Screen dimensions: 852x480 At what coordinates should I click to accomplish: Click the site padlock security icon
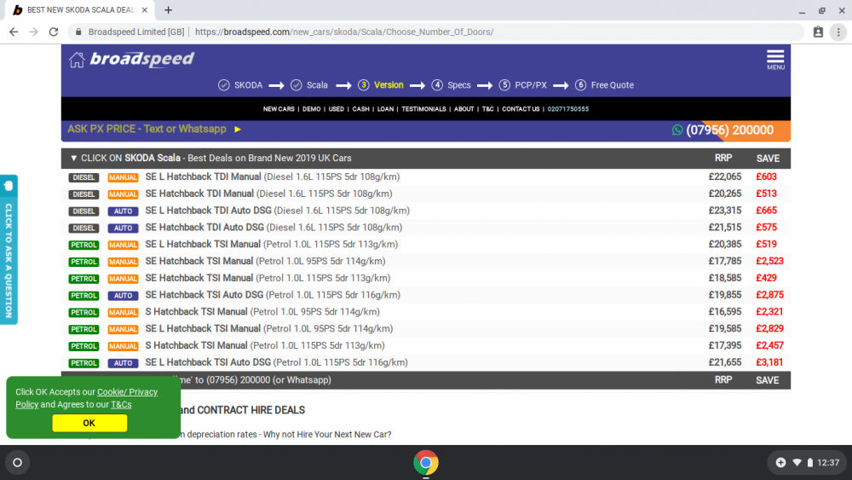pos(78,32)
